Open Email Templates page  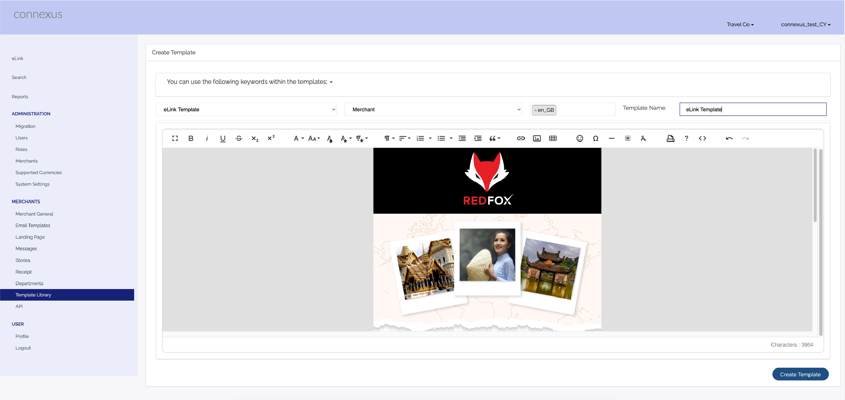point(33,225)
